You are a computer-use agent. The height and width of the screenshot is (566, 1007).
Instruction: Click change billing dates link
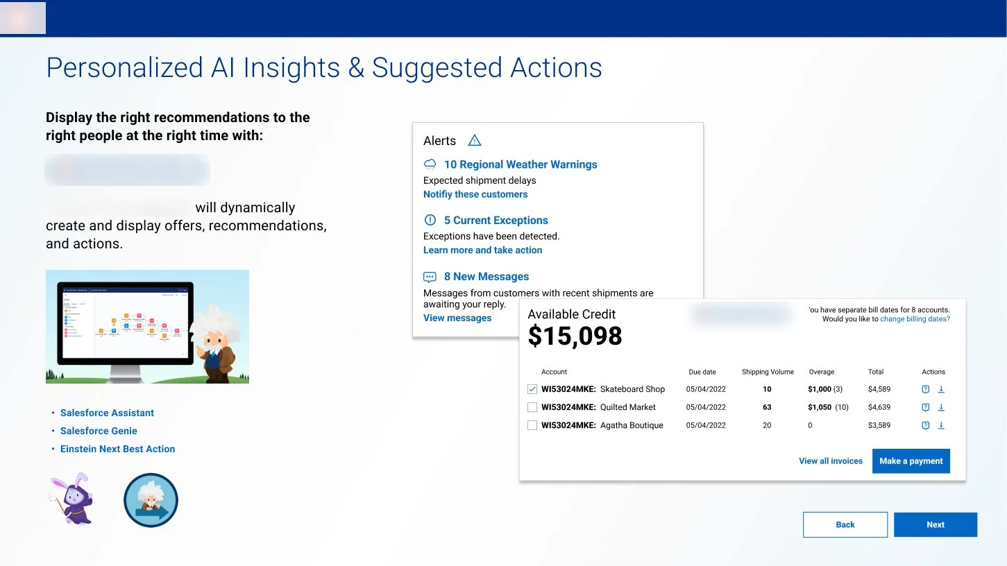point(915,319)
